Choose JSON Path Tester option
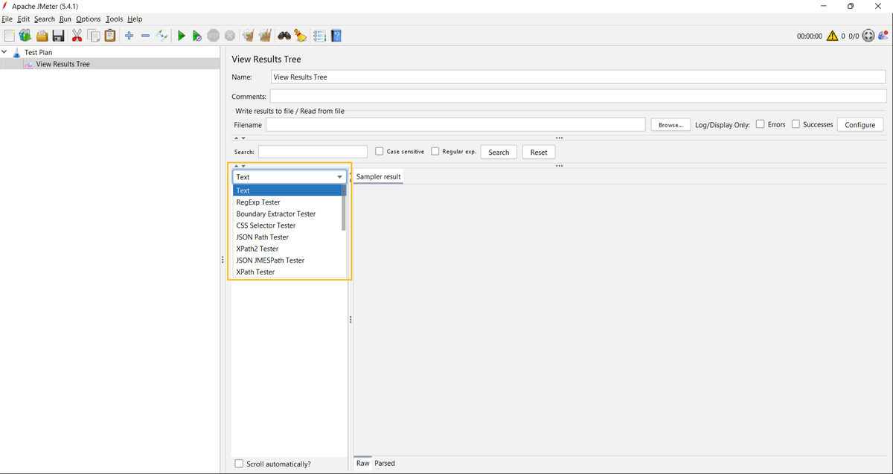 pyautogui.click(x=287, y=237)
